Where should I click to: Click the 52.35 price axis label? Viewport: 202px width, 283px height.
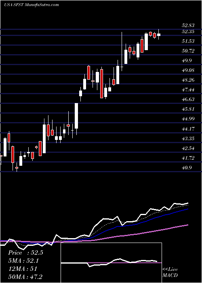click(x=188, y=32)
